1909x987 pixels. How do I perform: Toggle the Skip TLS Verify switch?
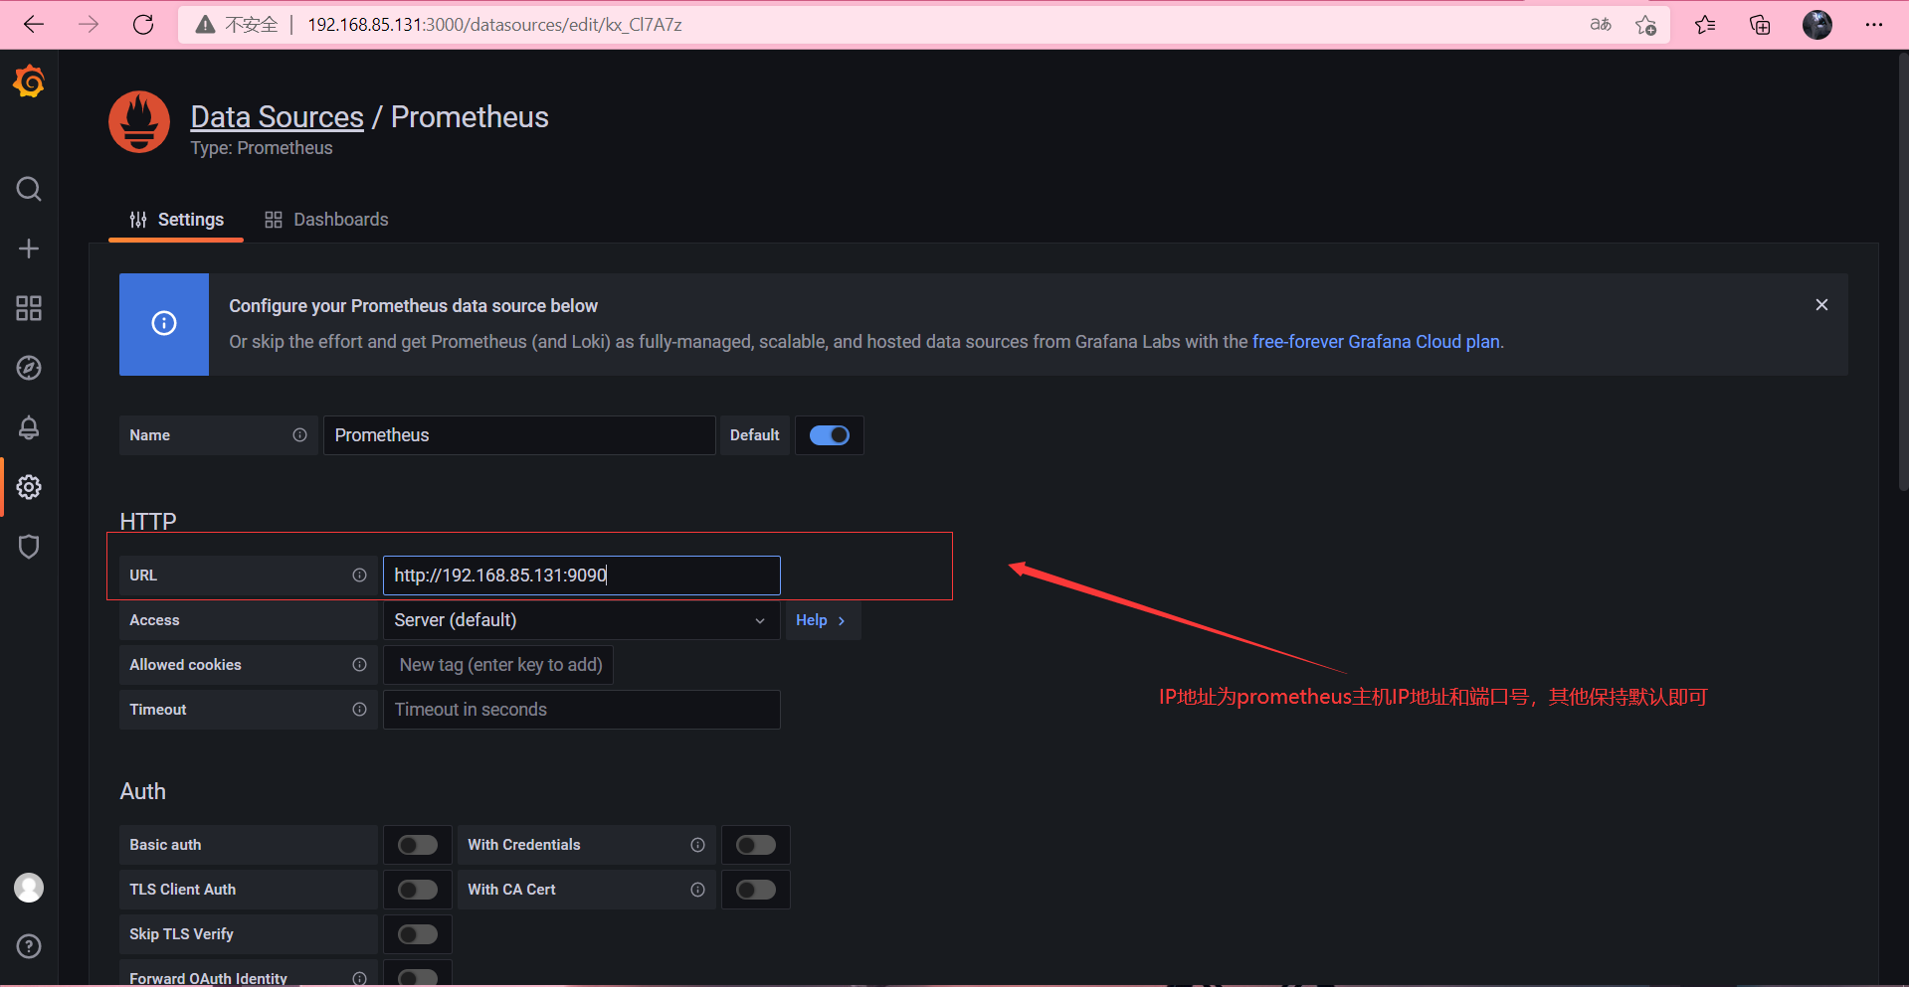click(x=418, y=934)
